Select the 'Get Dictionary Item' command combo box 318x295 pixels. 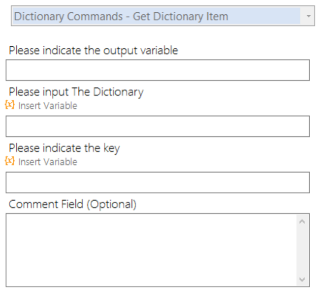click(163, 16)
